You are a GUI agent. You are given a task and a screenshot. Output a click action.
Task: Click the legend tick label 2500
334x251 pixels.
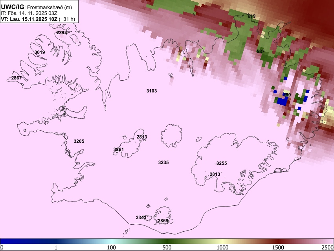click(328, 247)
